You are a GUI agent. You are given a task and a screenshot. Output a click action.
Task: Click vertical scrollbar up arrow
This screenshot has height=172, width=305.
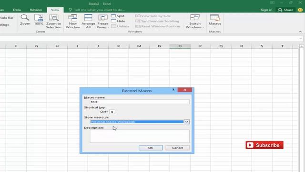[x=301, y=46]
